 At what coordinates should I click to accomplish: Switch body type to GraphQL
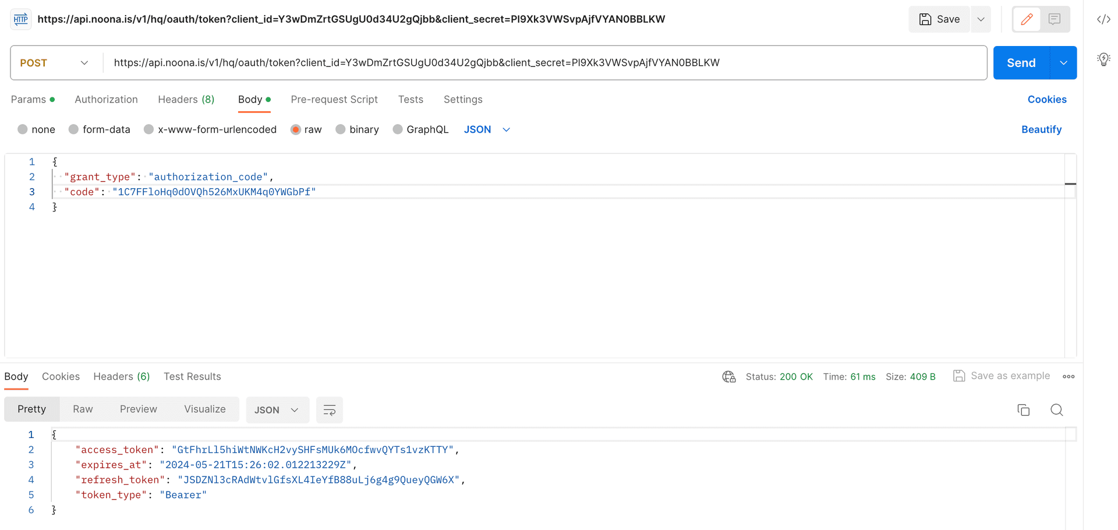click(x=420, y=129)
